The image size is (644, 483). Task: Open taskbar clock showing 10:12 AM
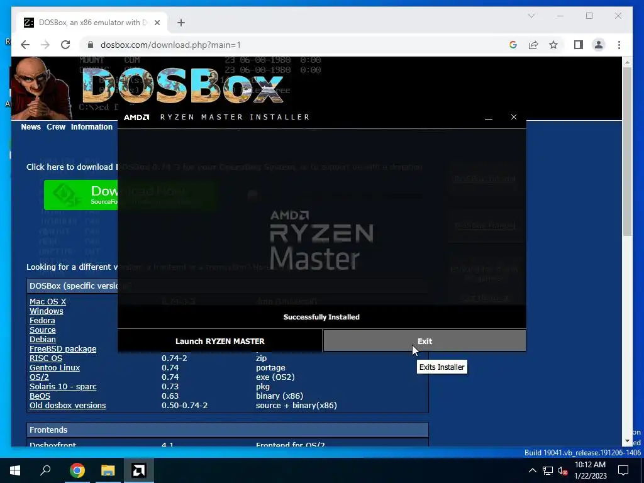click(x=590, y=470)
